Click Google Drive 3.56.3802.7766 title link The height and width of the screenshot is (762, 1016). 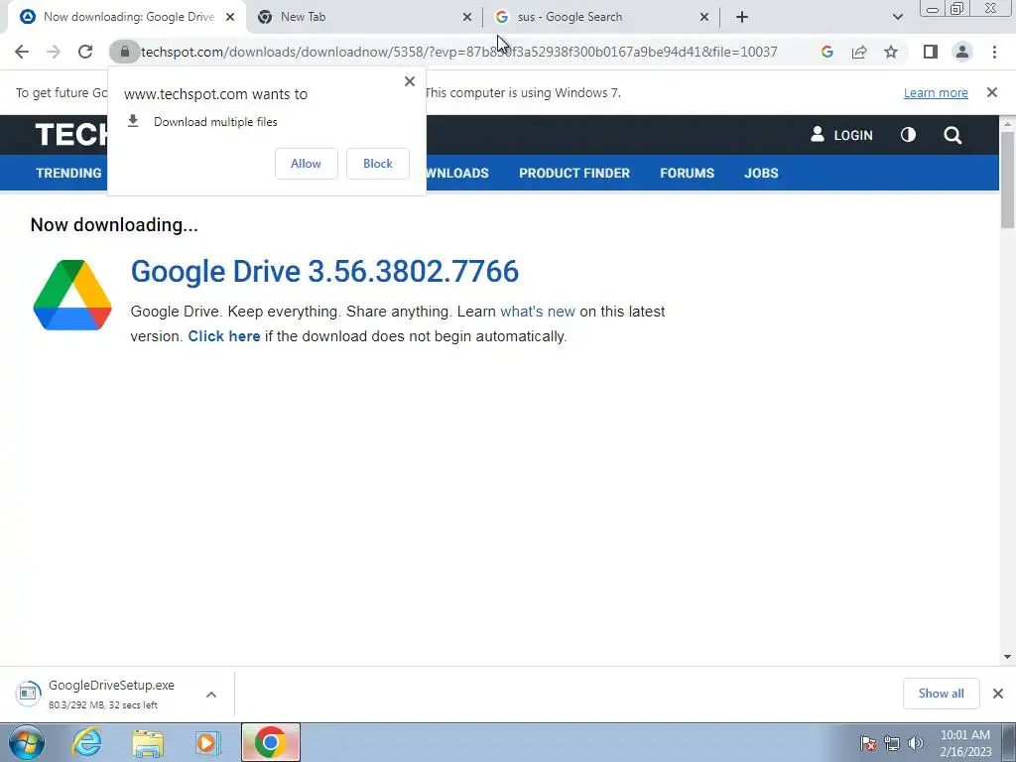click(x=324, y=271)
